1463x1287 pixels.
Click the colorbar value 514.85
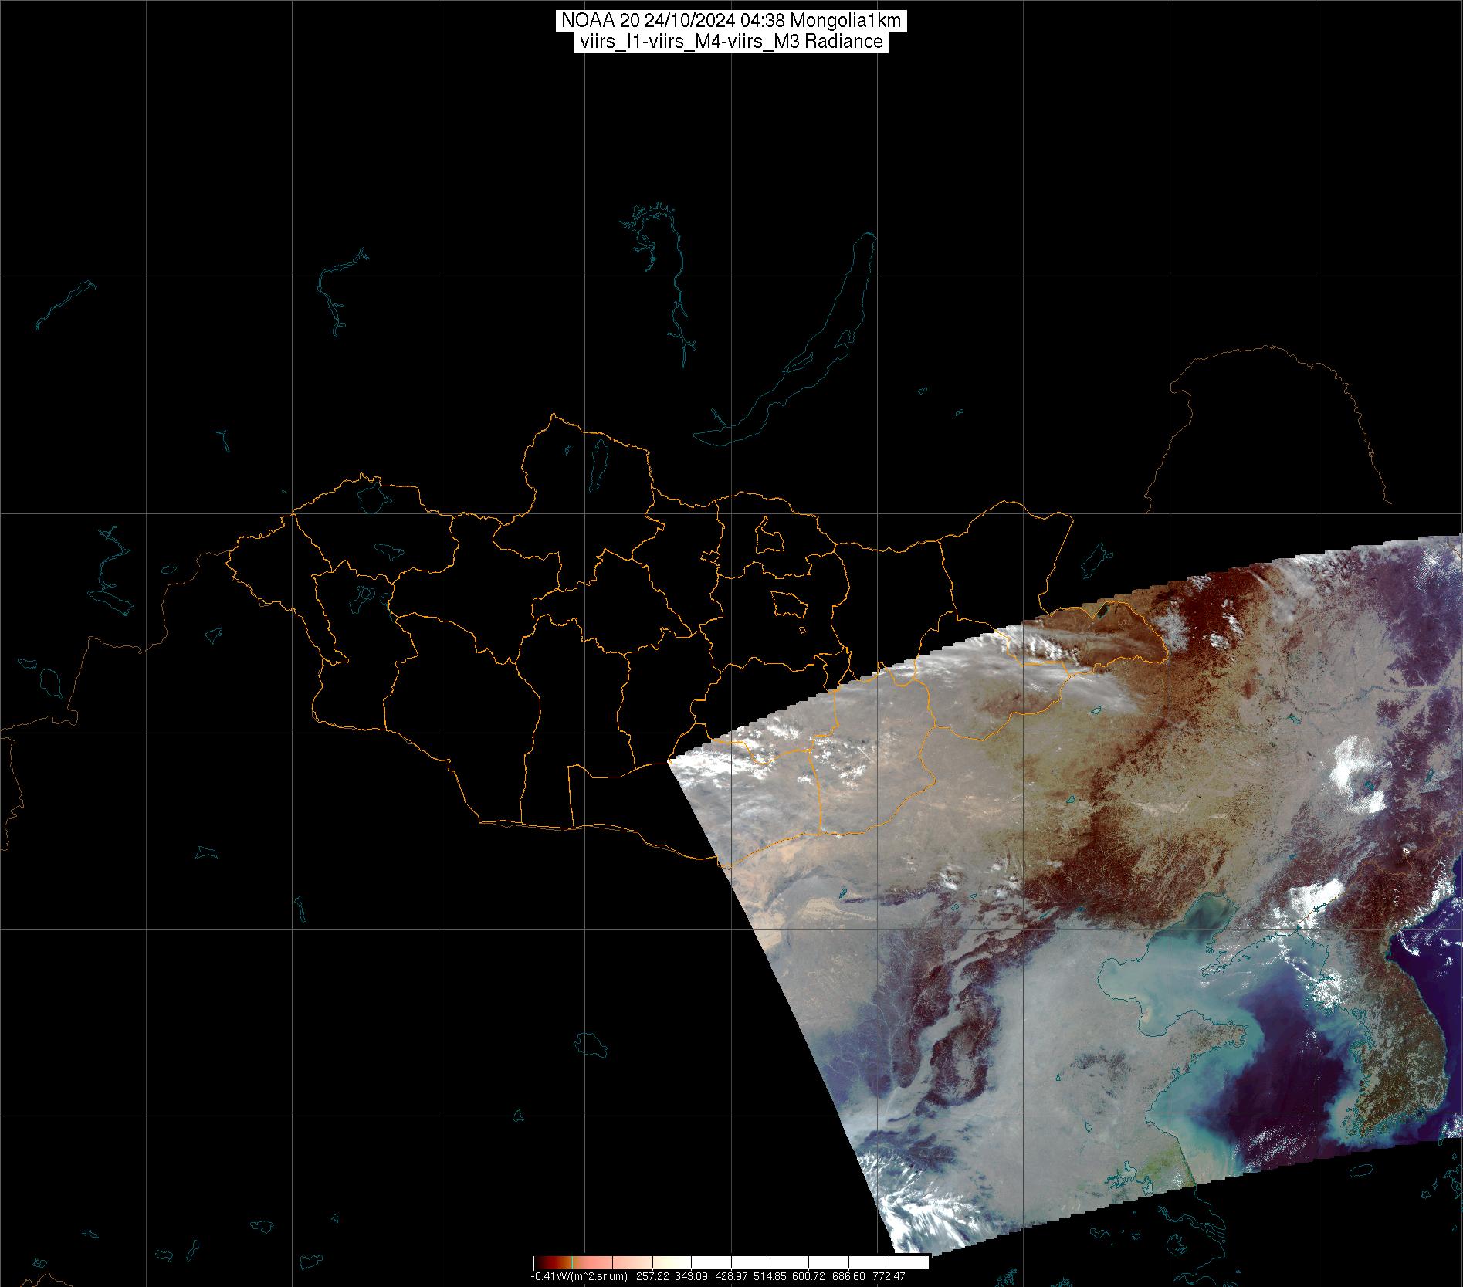(770, 1276)
